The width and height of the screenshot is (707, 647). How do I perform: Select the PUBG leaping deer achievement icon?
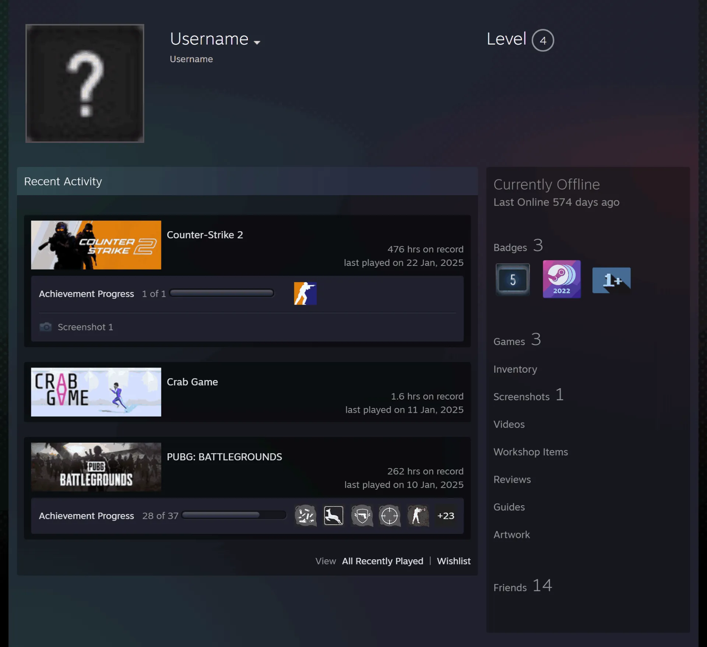(334, 516)
